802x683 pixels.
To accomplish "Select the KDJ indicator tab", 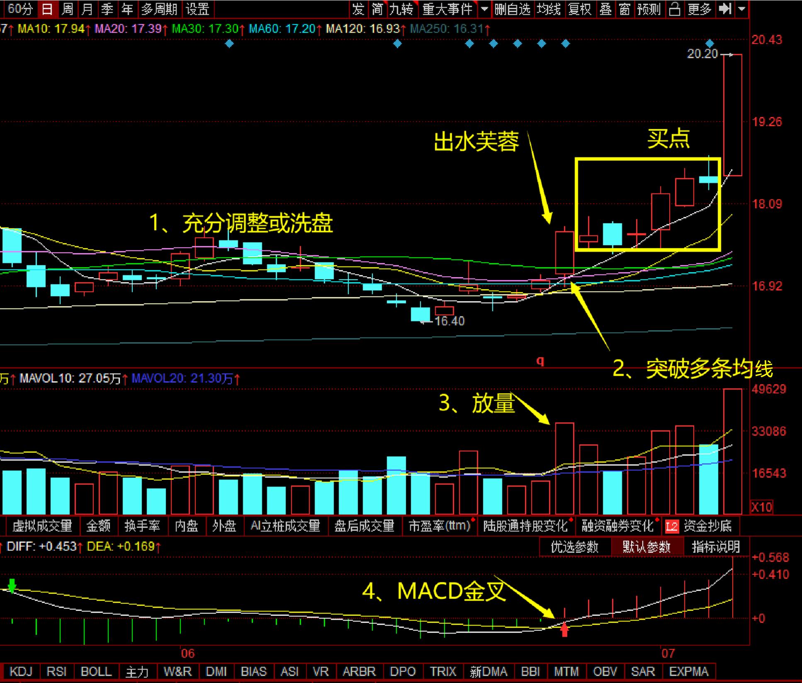I will point(21,671).
